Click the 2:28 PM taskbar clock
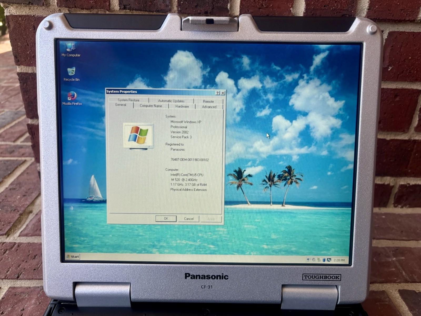The image size is (421, 316). pyautogui.click(x=339, y=260)
